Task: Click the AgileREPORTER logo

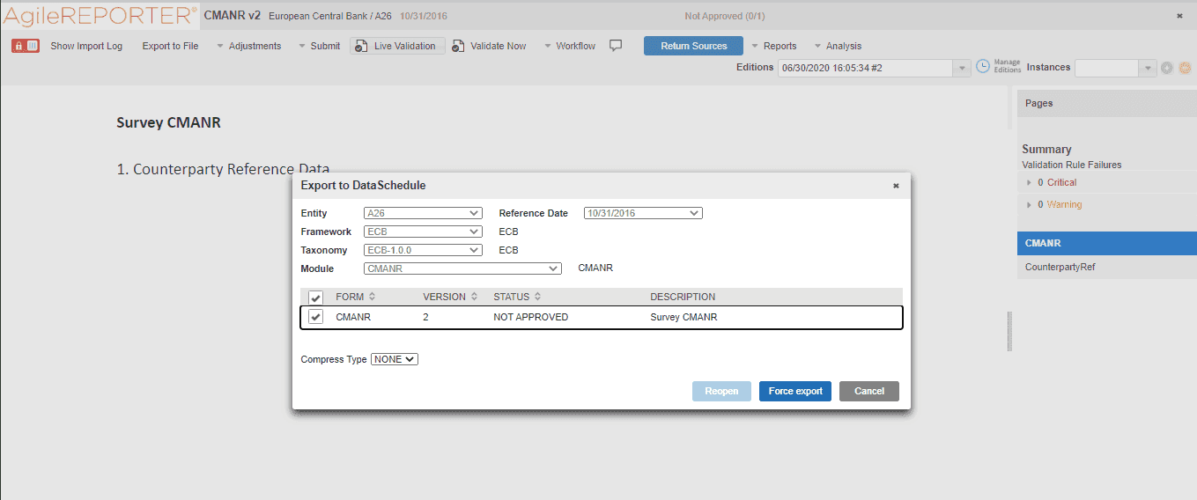Action: (99, 16)
